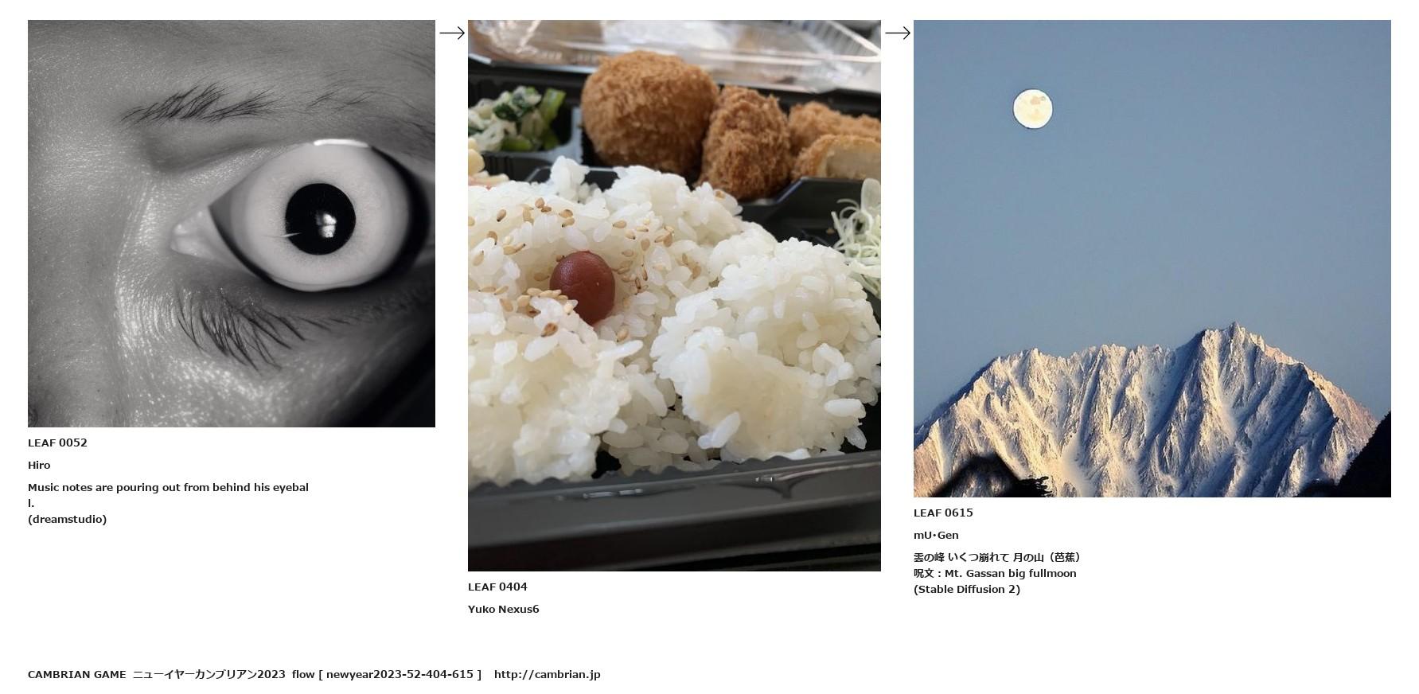This screenshot has height=694, width=1419.
Task: Open the black-and-white eye image
Action: point(232,224)
